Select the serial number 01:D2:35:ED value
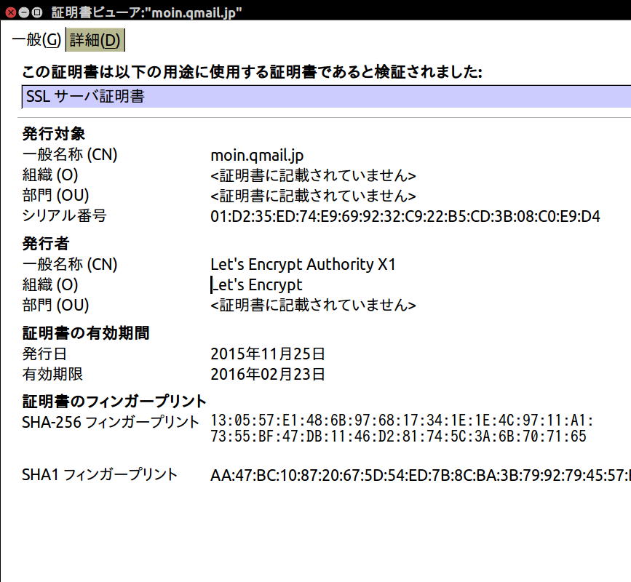This screenshot has width=631, height=582. coord(405,216)
